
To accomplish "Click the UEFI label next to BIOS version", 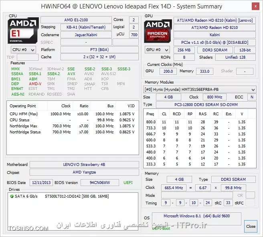I will [x=128, y=183].
